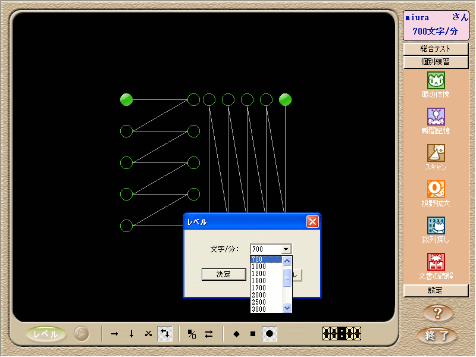This screenshot has width=476, height=357.
Task: Select 2000 in the dropdown list
Action: click(266, 295)
